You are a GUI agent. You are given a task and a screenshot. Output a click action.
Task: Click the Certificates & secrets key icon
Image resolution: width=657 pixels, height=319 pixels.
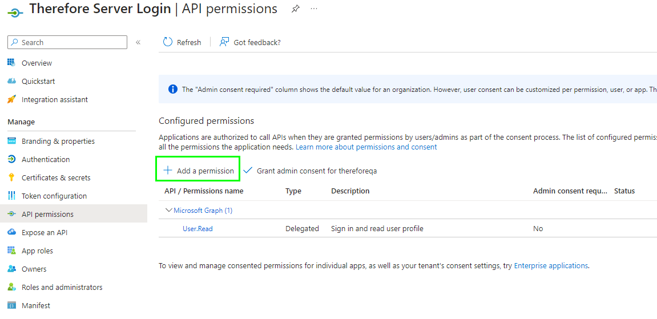pyautogui.click(x=12, y=177)
